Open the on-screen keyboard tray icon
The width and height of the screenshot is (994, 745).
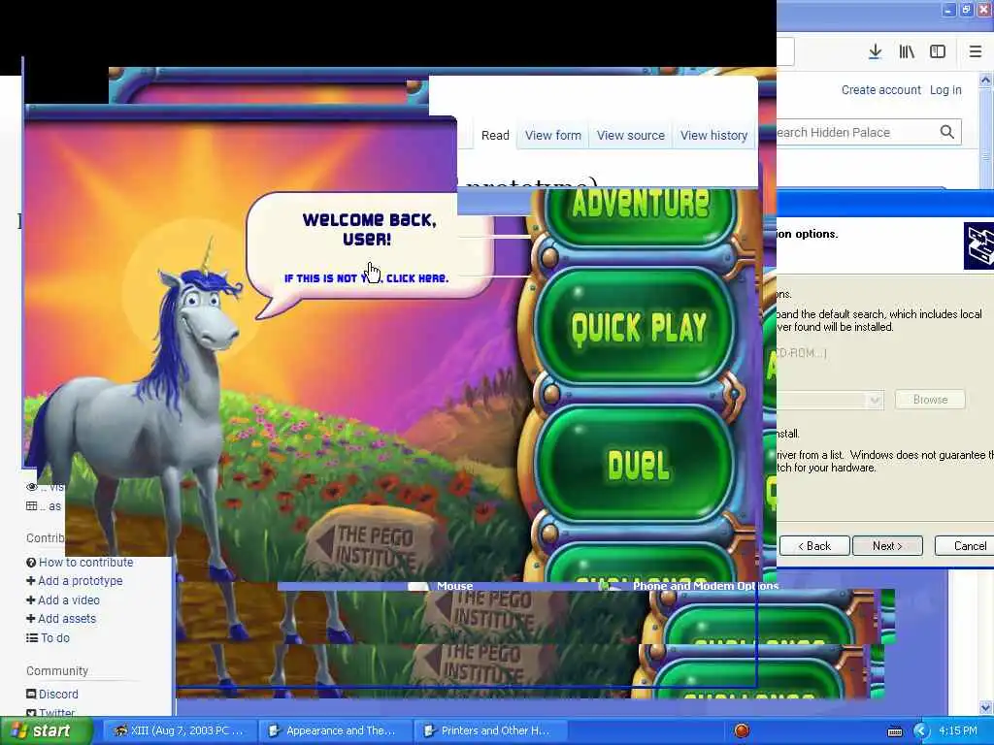[894, 731]
